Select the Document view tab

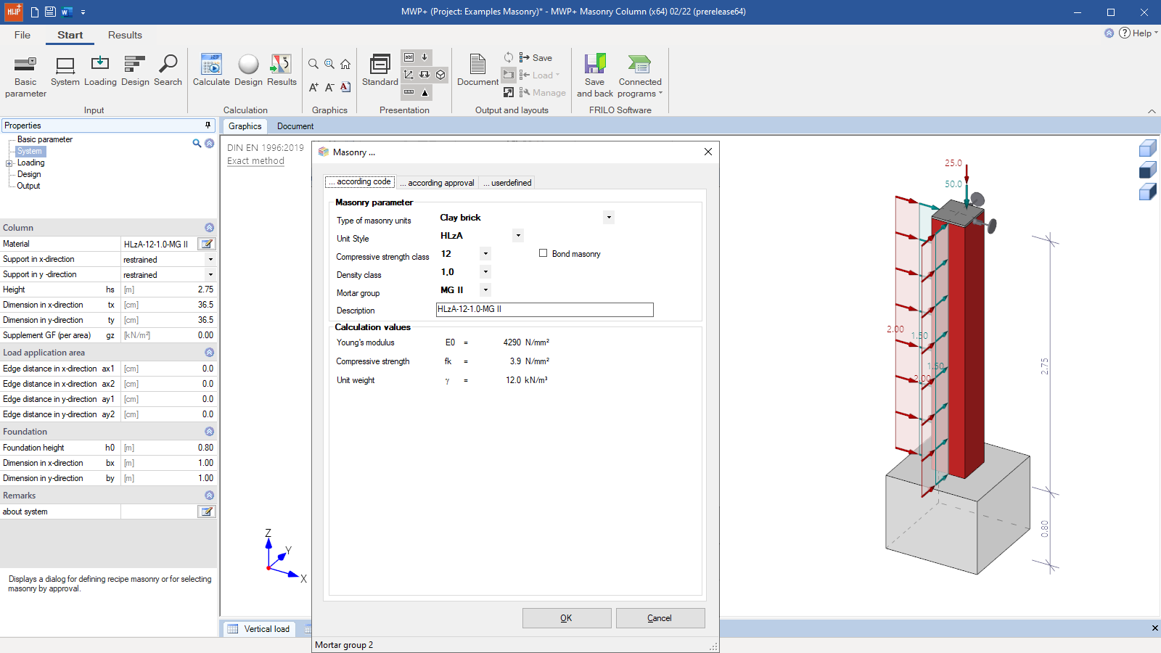click(x=295, y=126)
